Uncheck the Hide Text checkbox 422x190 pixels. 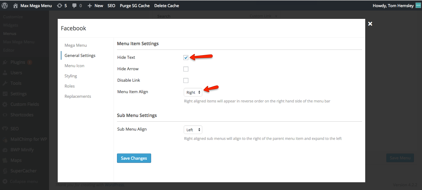(186, 58)
